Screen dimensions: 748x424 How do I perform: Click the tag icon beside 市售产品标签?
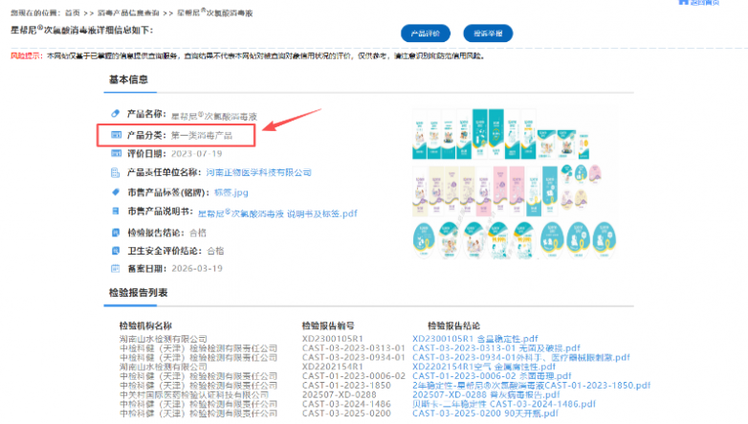[x=115, y=192]
